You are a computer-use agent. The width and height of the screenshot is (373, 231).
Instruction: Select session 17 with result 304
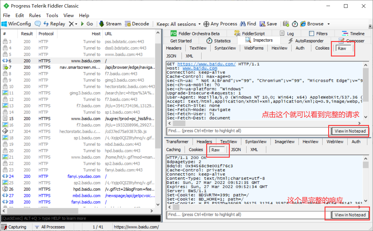[x=78, y=131]
